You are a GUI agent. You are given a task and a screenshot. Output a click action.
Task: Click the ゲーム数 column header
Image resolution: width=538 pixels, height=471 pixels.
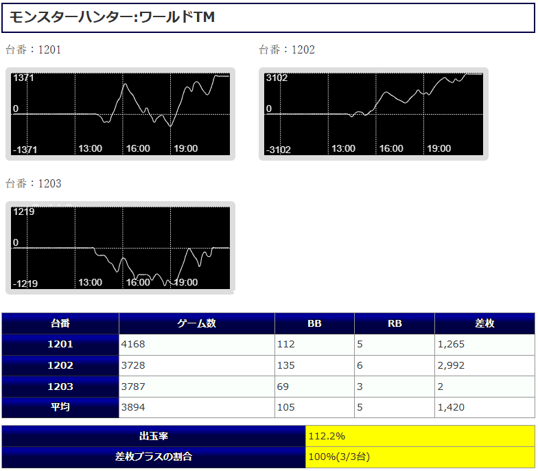pyautogui.click(x=197, y=323)
